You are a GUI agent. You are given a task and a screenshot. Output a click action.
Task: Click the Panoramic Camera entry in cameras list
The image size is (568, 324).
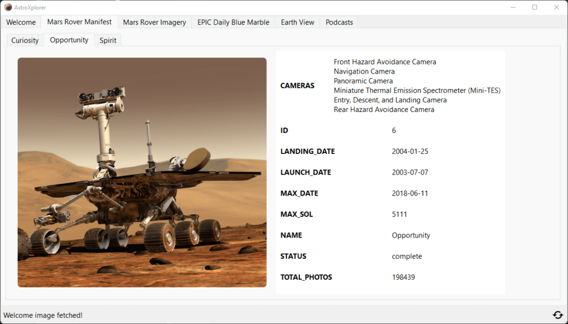[x=363, y=81]
